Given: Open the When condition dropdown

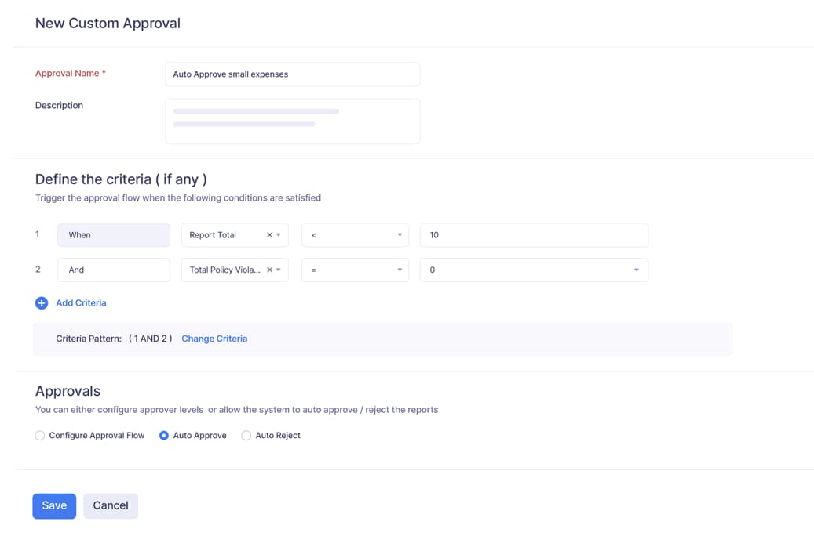Looking at the screenshot, I should click(x=113, y=235).
